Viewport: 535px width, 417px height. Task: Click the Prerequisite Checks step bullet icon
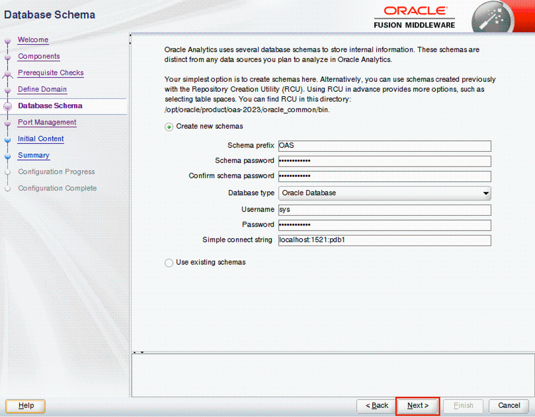click(7, 74)
